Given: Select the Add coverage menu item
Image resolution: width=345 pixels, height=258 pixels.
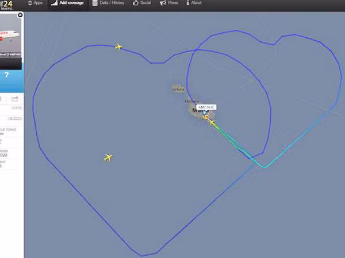Looking at the screenshot, I should [x=67, y=3].
